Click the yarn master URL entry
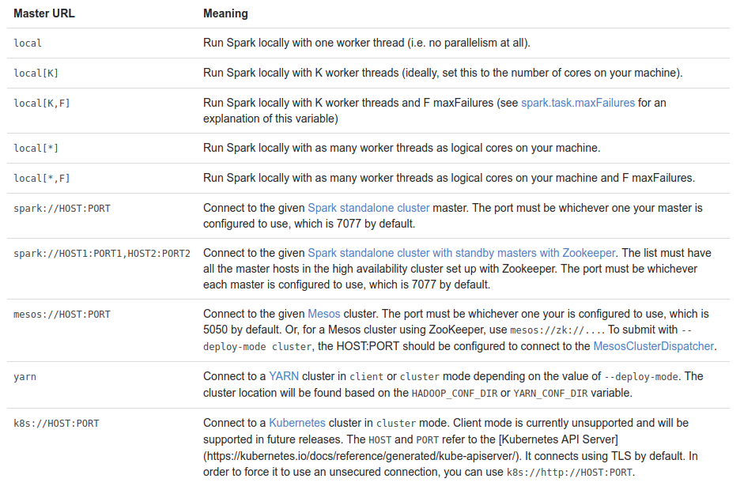The height and width of the screenshot is (490, 744). pyautogui.click(x=25, y=377)
